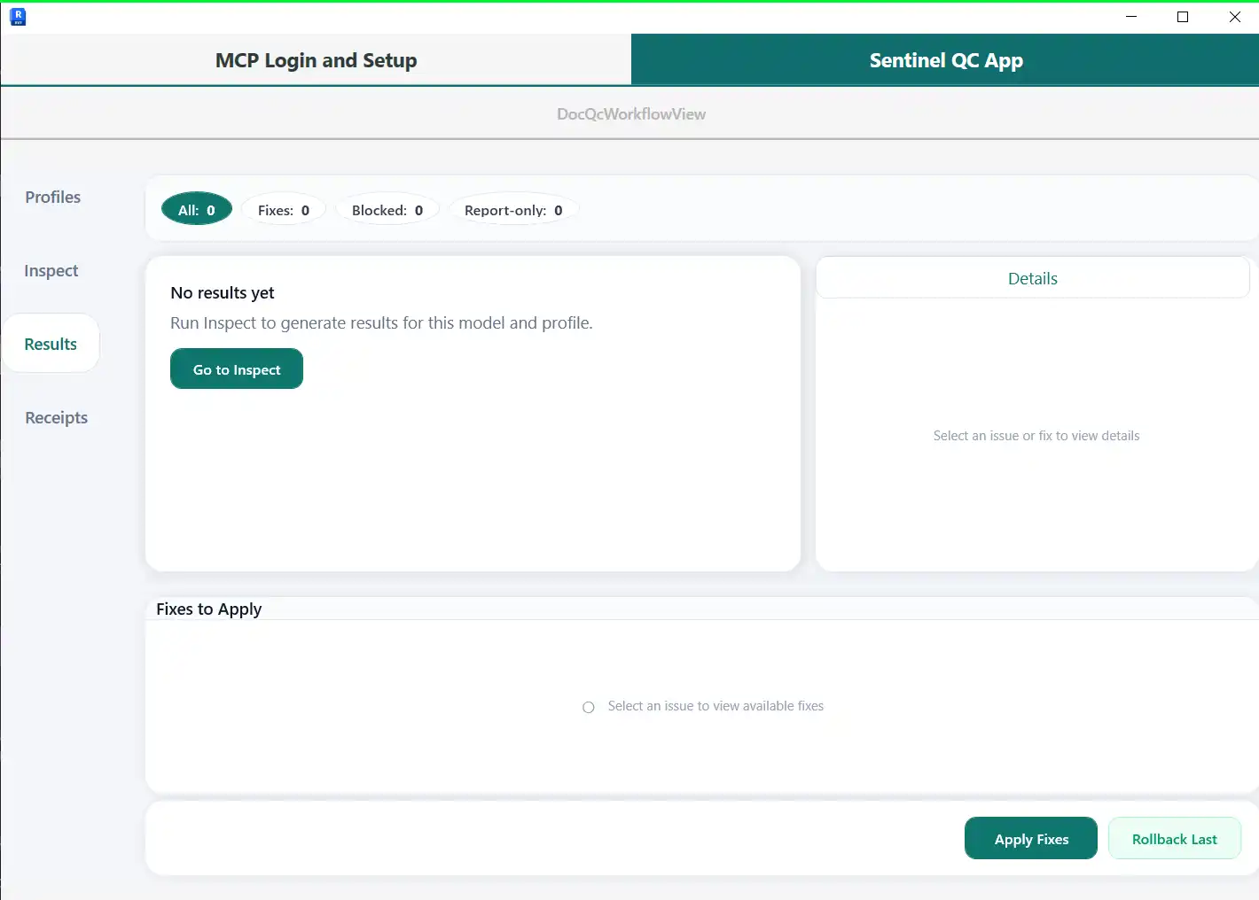Open the Details panel header

coord(1032,279)
